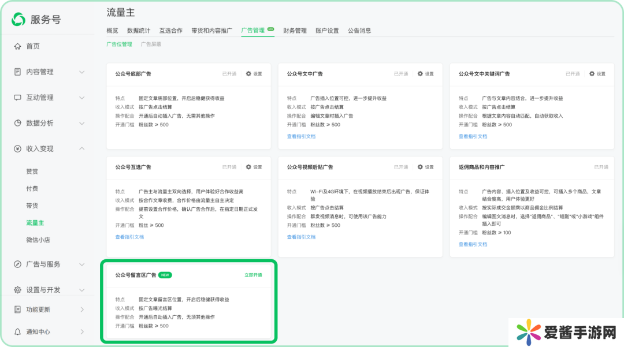624x347 pixels.
Task: Open 查看指引文档 link under 公众号互选广告
Action: tap(129, 237)
